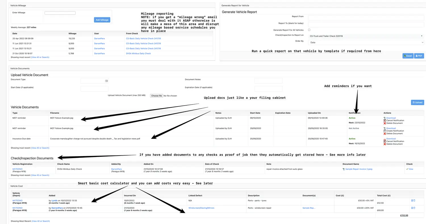Click green checkmark icon beside View
This screenshot has width=426, height=224.
(x=407, y=169)
